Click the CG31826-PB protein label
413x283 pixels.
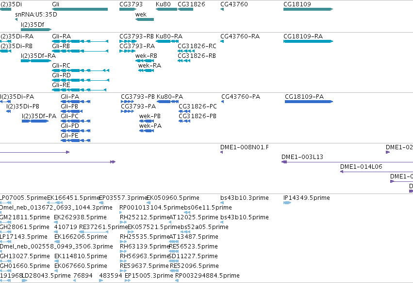pos(198,116)
